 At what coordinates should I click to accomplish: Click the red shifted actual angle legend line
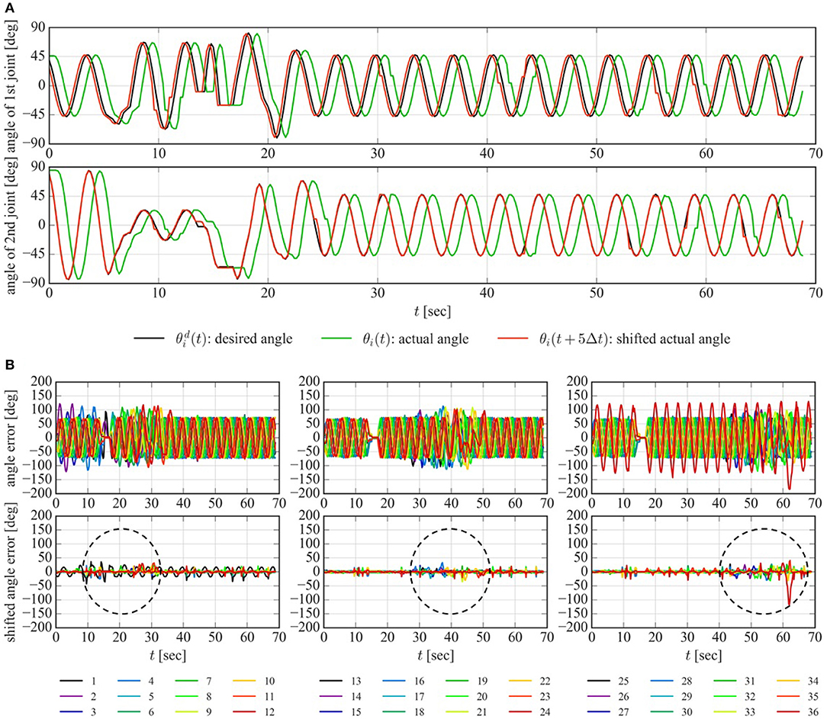pyautogui.click(x=513, y=339)
